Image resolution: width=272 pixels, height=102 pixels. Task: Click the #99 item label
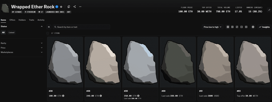(x=163, y=91)
